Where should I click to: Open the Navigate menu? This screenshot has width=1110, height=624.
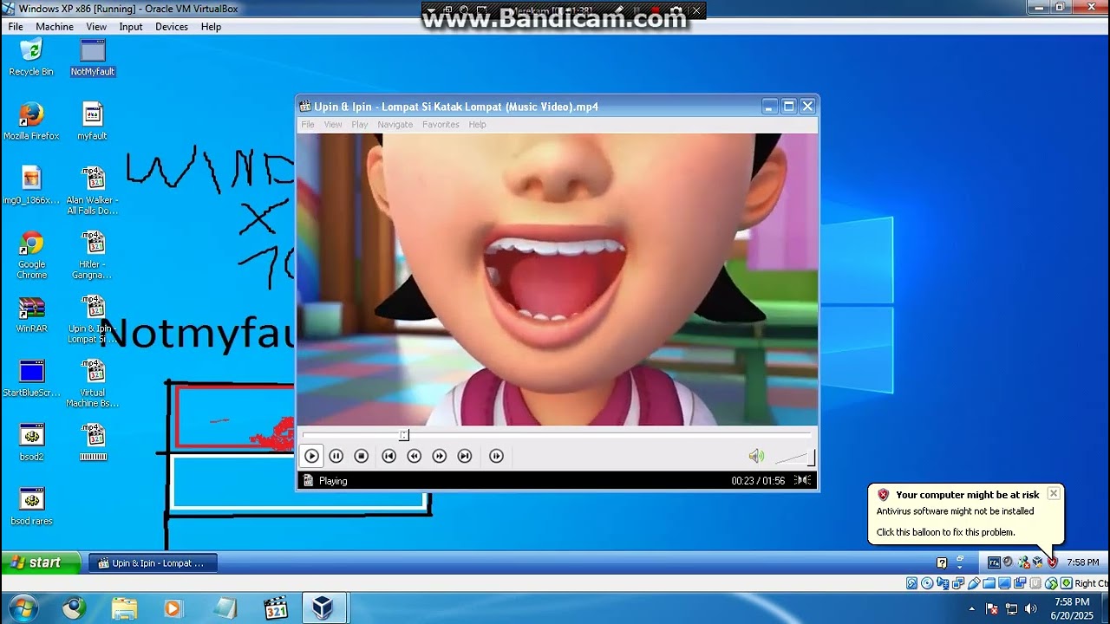(395, 125)
